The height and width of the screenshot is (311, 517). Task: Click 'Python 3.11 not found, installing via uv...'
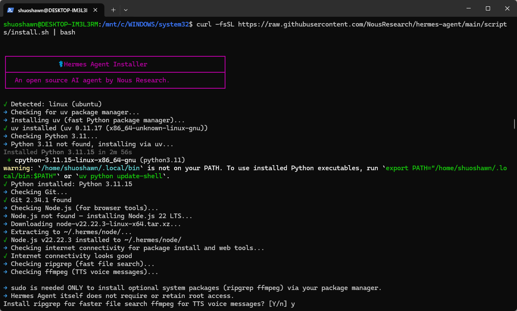pos(88,144)
